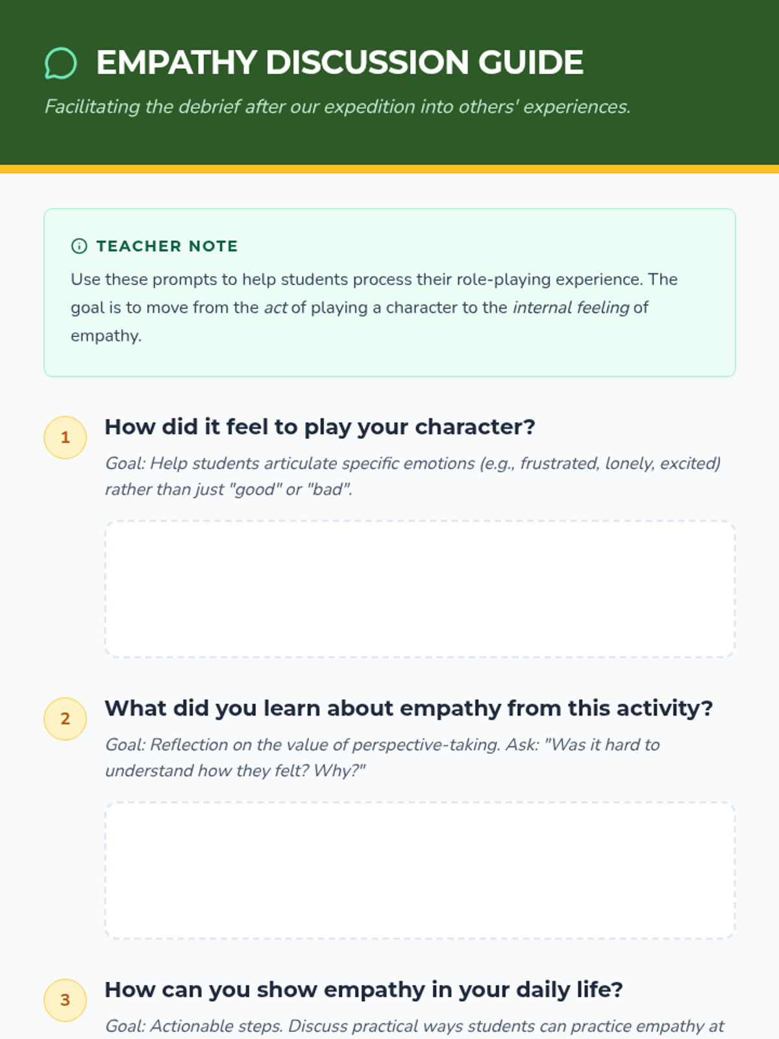Click the header subtitle about facilitating debrief
Screen dimensions: 779x1039
338,106
